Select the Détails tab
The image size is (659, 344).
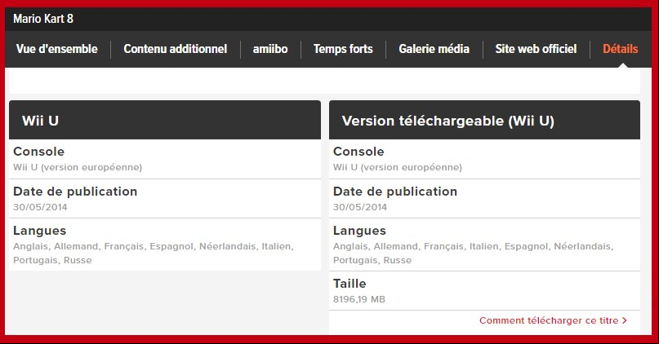click(x=621, y=49)
